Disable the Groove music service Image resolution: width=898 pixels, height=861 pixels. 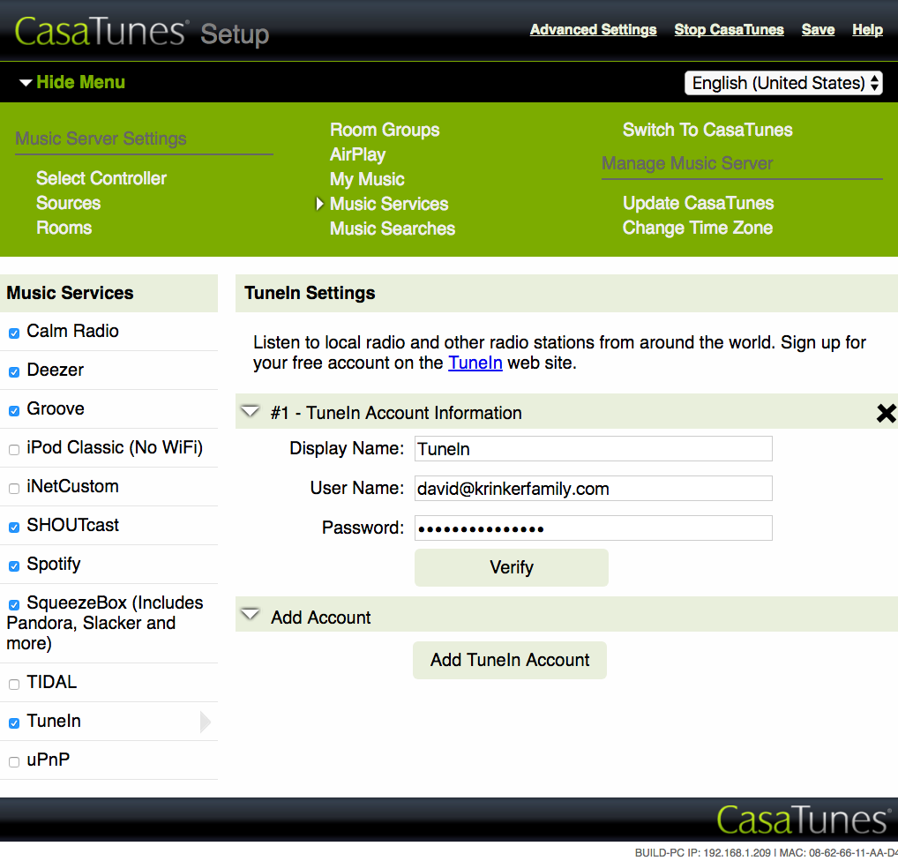pyautogui.click(x=14, y=411)
